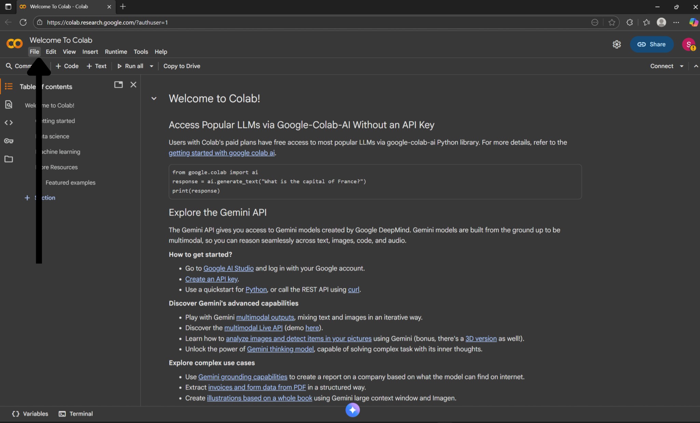Open the Code snippets sidebar icon

click(x=9, y=123)
